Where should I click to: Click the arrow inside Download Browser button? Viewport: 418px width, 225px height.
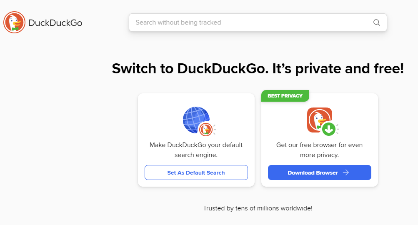(x=346, y=172)
